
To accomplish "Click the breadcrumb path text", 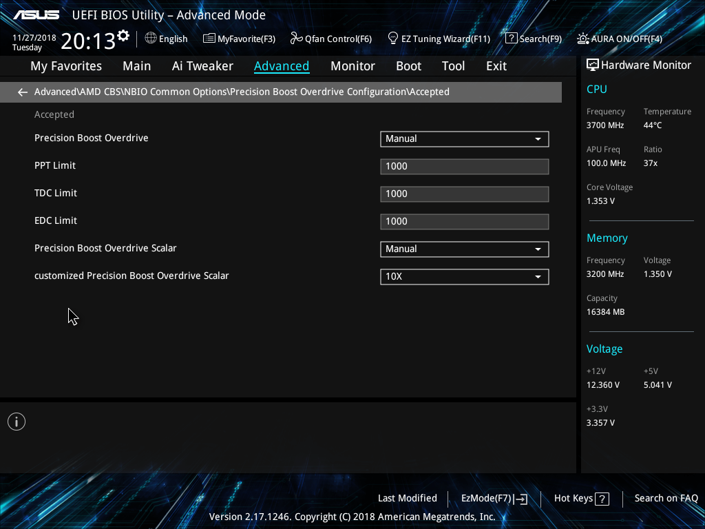I will [x=242, y=92].
